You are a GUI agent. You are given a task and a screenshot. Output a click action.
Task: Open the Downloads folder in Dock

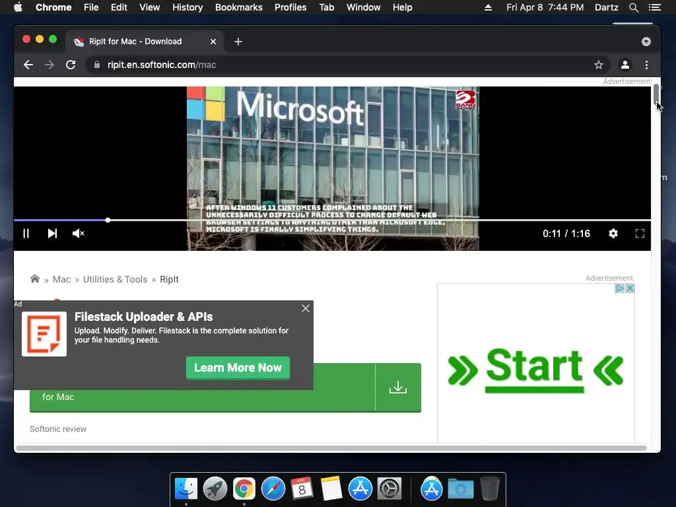tap(460, 489)
